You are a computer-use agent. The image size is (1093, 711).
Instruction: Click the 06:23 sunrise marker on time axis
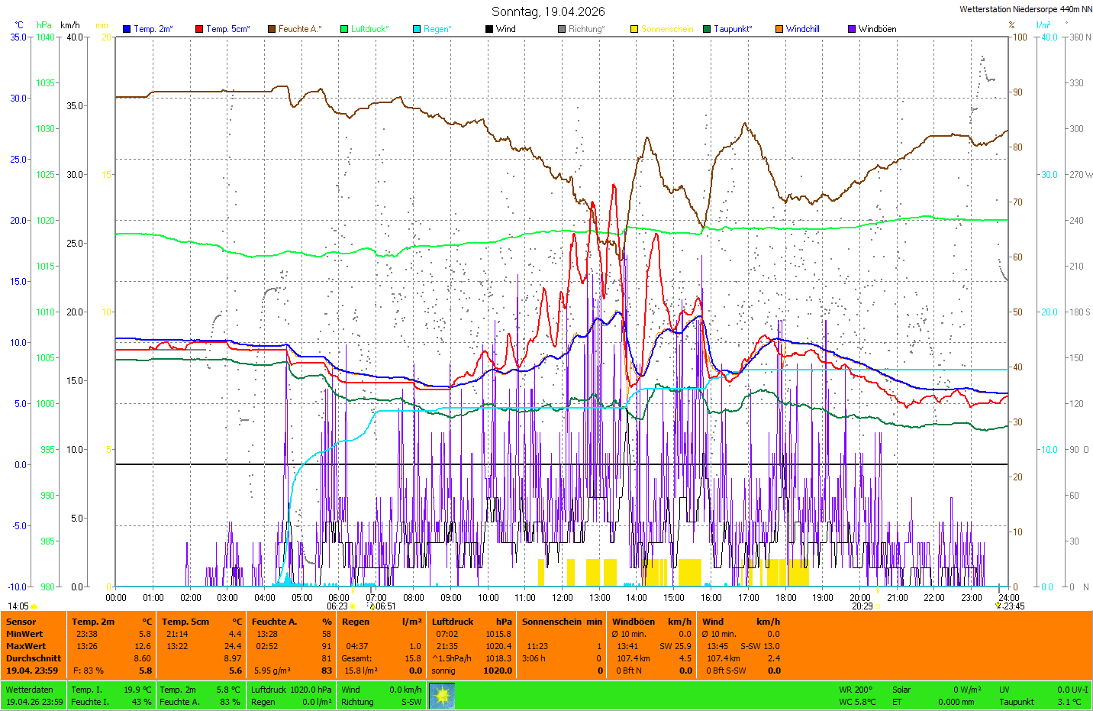tap(338, 606)
